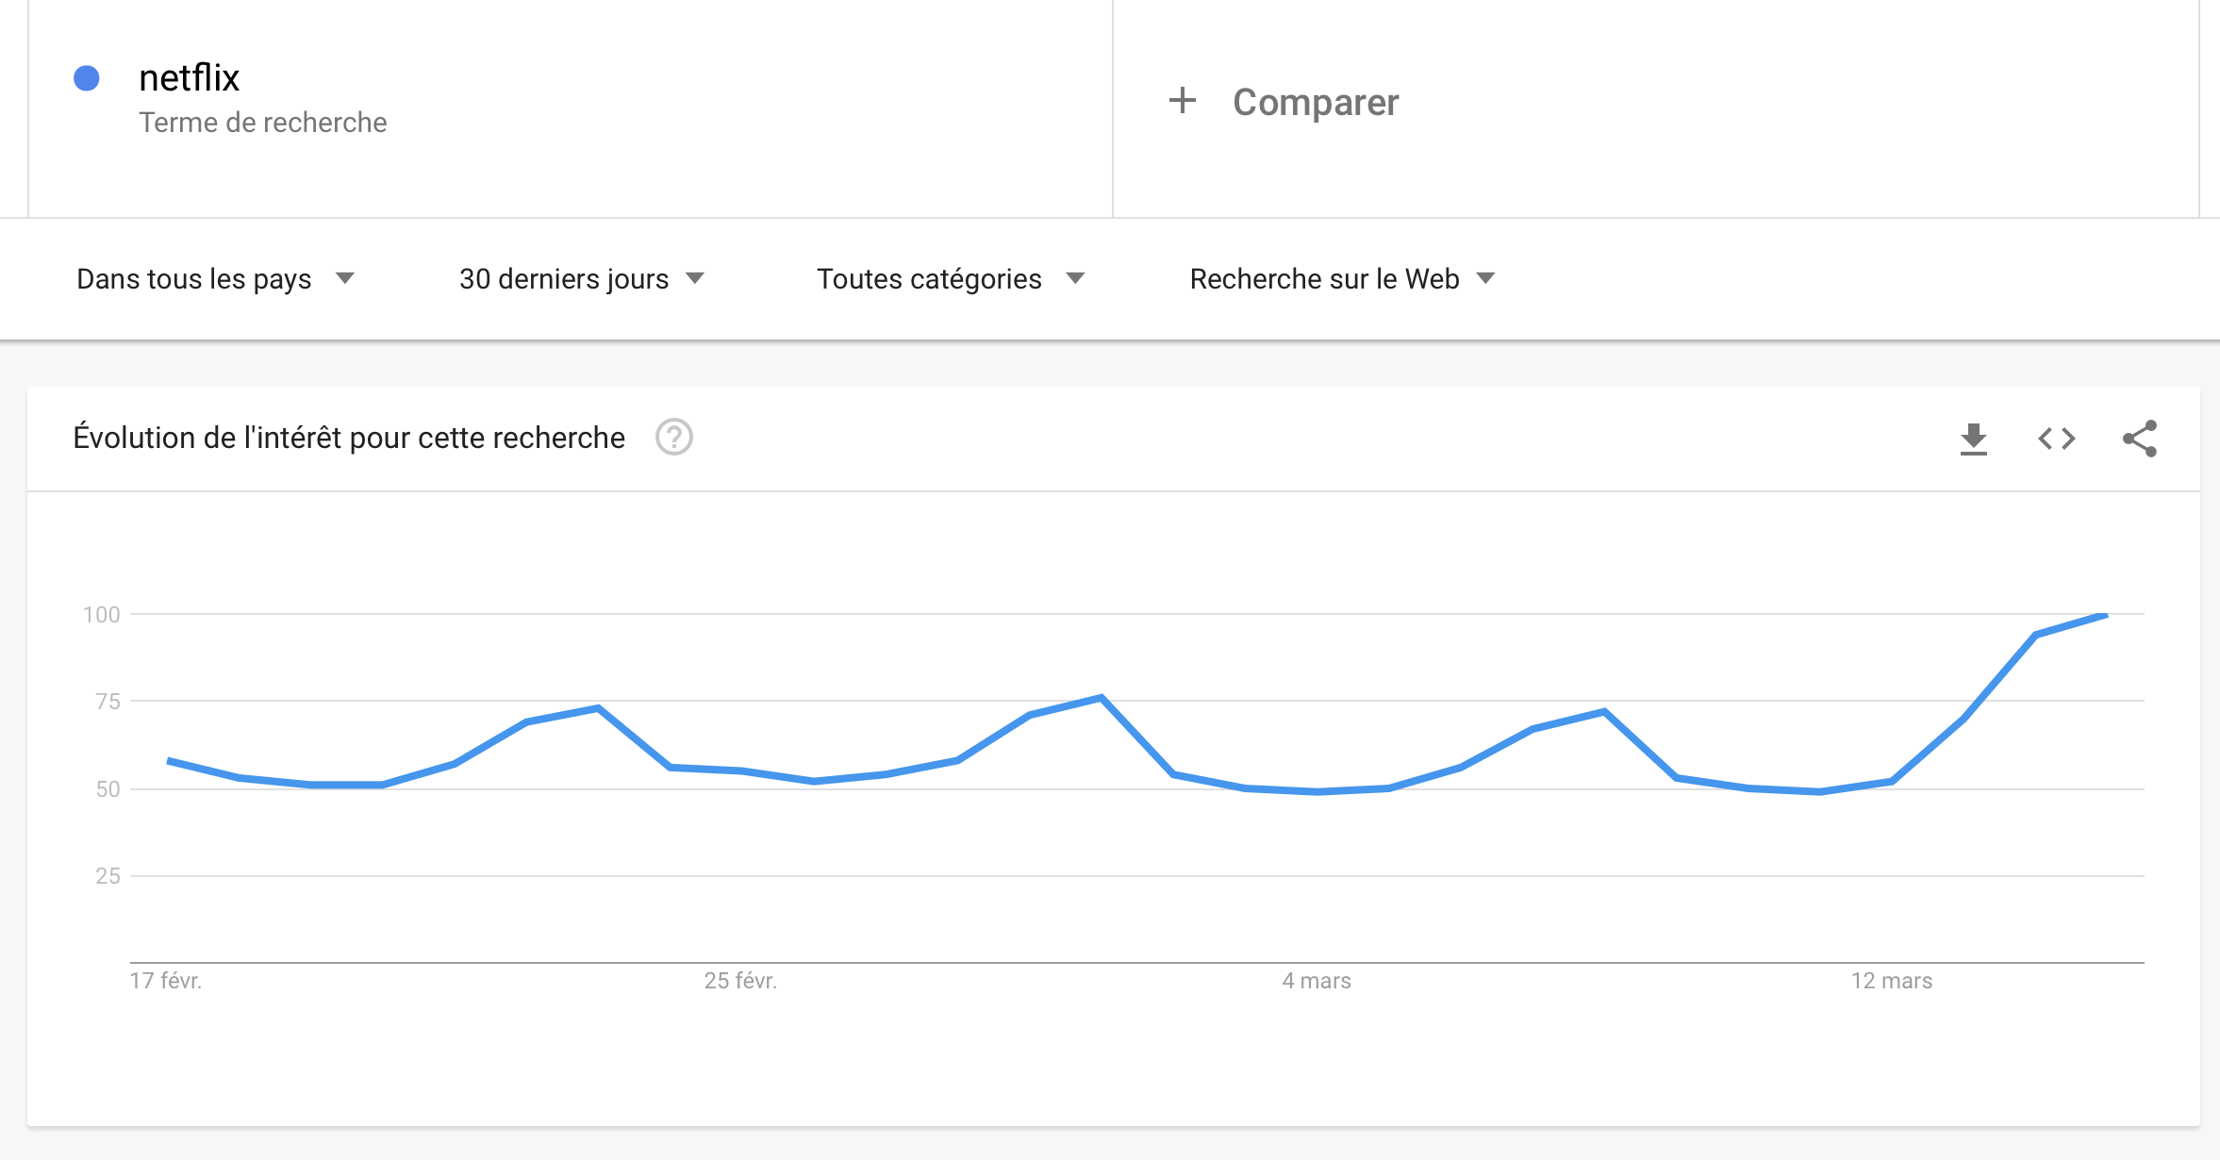Click the blue dot beside netflix

[x=87, y=78]
